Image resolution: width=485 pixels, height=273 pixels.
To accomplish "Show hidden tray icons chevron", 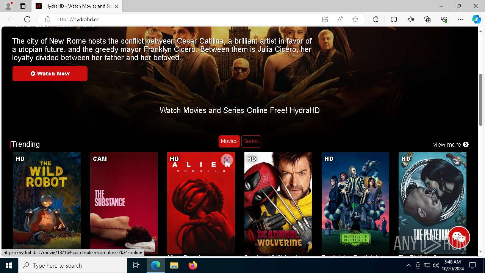I will point(408,265).
